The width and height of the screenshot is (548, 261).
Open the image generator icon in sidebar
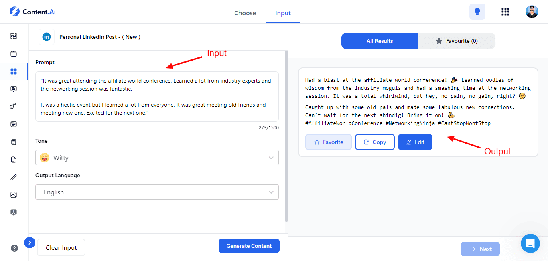tap(14, 195)
